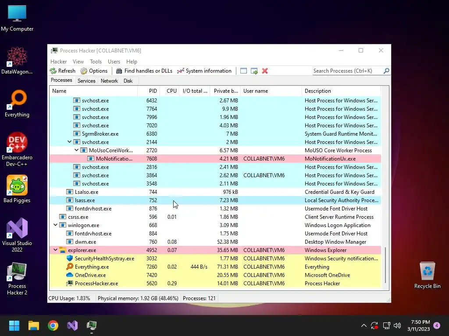Viewport: 449px width, 336px height.
Task: Open File Explorer from taskbar
Action: pyautogui.click(x=33, y=325)
